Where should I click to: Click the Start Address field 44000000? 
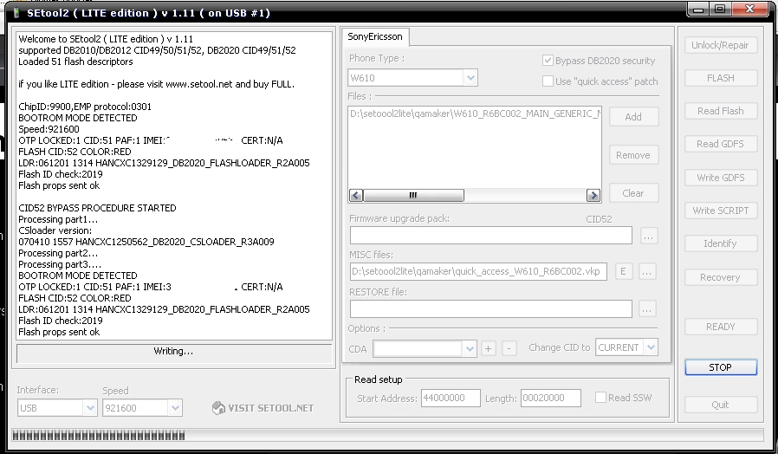click(451, 398)
